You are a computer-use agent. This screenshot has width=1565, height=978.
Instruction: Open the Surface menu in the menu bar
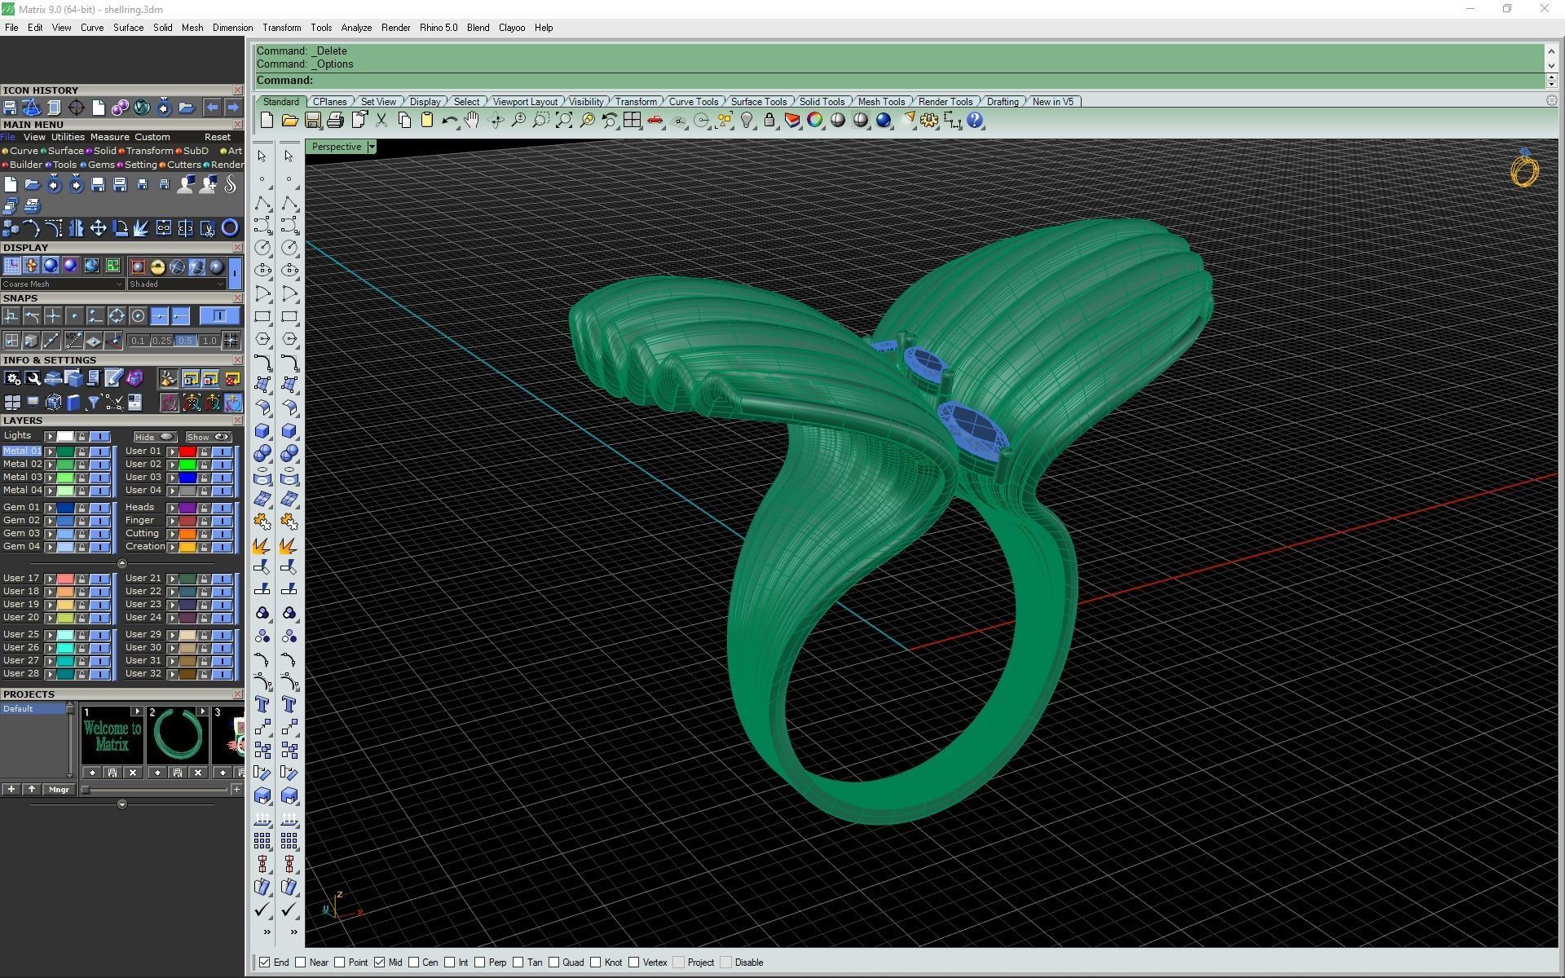(x=128, y=28)
